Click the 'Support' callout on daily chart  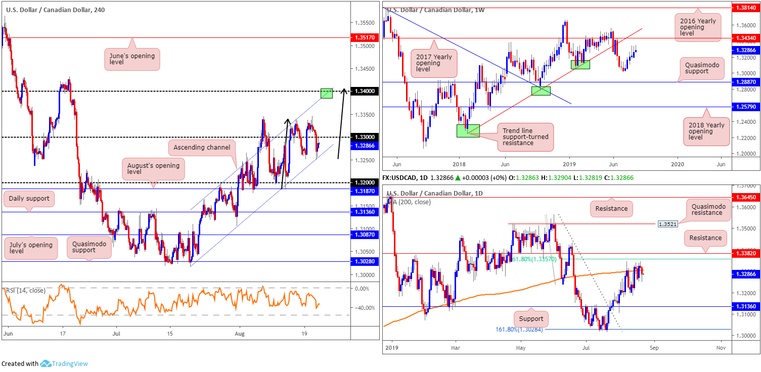(531, 319)
